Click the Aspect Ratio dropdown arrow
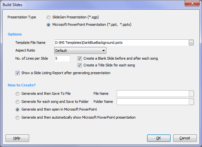 (103, 51)
